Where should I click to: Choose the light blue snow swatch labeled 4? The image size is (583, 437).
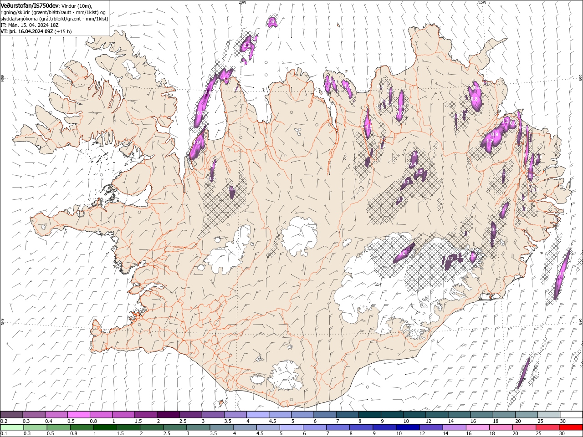tap(257, 415)
